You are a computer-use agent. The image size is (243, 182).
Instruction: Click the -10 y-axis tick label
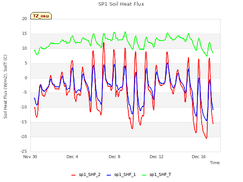(24, 107)
